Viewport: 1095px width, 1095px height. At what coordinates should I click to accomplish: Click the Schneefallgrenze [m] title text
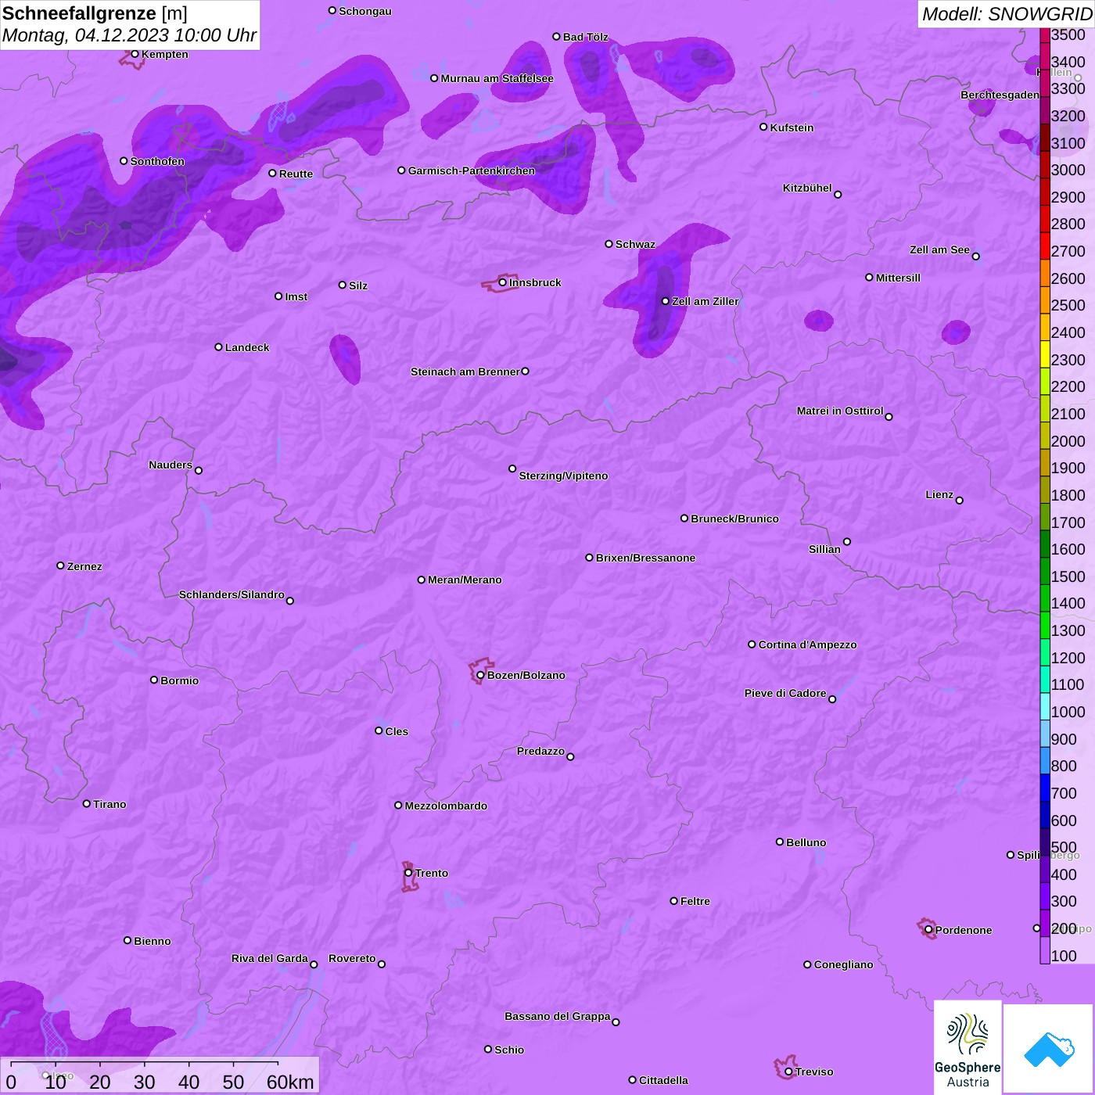(x=95, y=14)
